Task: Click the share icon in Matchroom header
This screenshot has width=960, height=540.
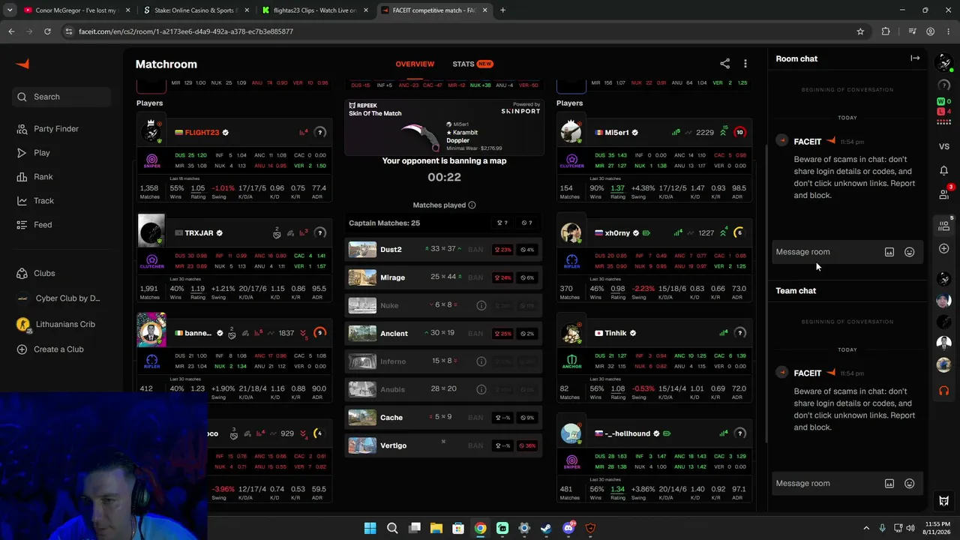Action: click(x=724, y=64)
